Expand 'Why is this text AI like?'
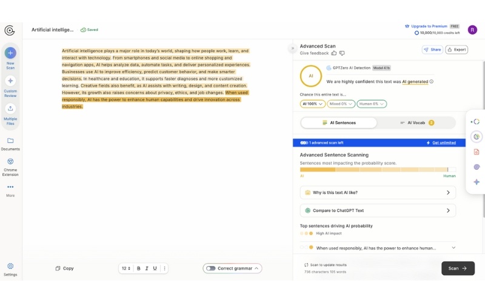485x303 pixels. pos(378,193)
